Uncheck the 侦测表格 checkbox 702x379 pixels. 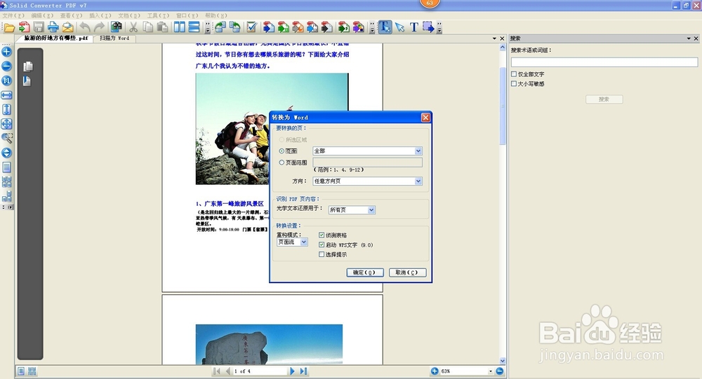(x=322, y=235)
